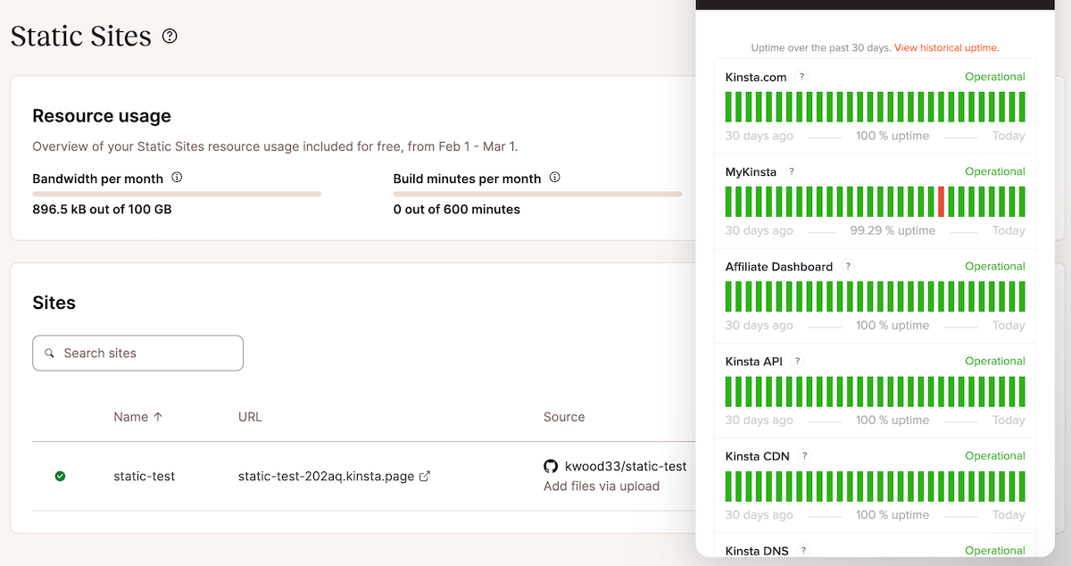The image size is (1071, 566).
Task: Open the kwood33/static-test repository link
Action: (626, 466)
